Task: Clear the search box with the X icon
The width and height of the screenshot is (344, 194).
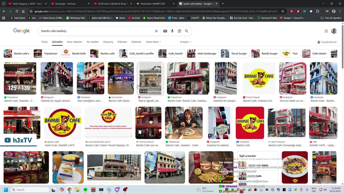Action: pos(156,31)
